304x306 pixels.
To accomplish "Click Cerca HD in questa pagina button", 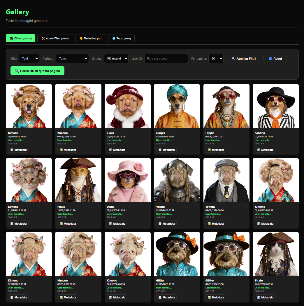I will click(x=37, y=71).
